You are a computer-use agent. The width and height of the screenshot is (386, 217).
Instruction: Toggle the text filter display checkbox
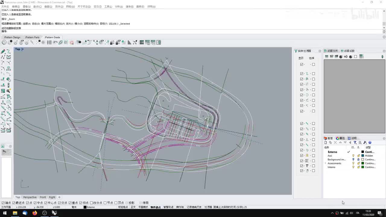tap(302, 166)
